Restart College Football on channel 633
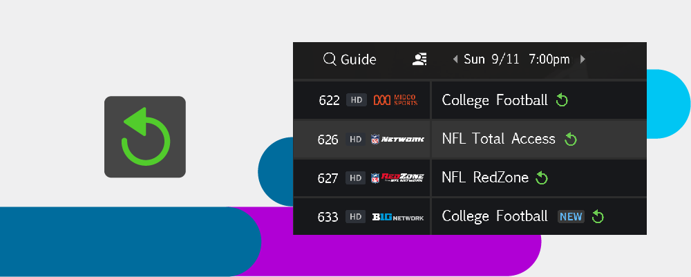 point(598,217)
